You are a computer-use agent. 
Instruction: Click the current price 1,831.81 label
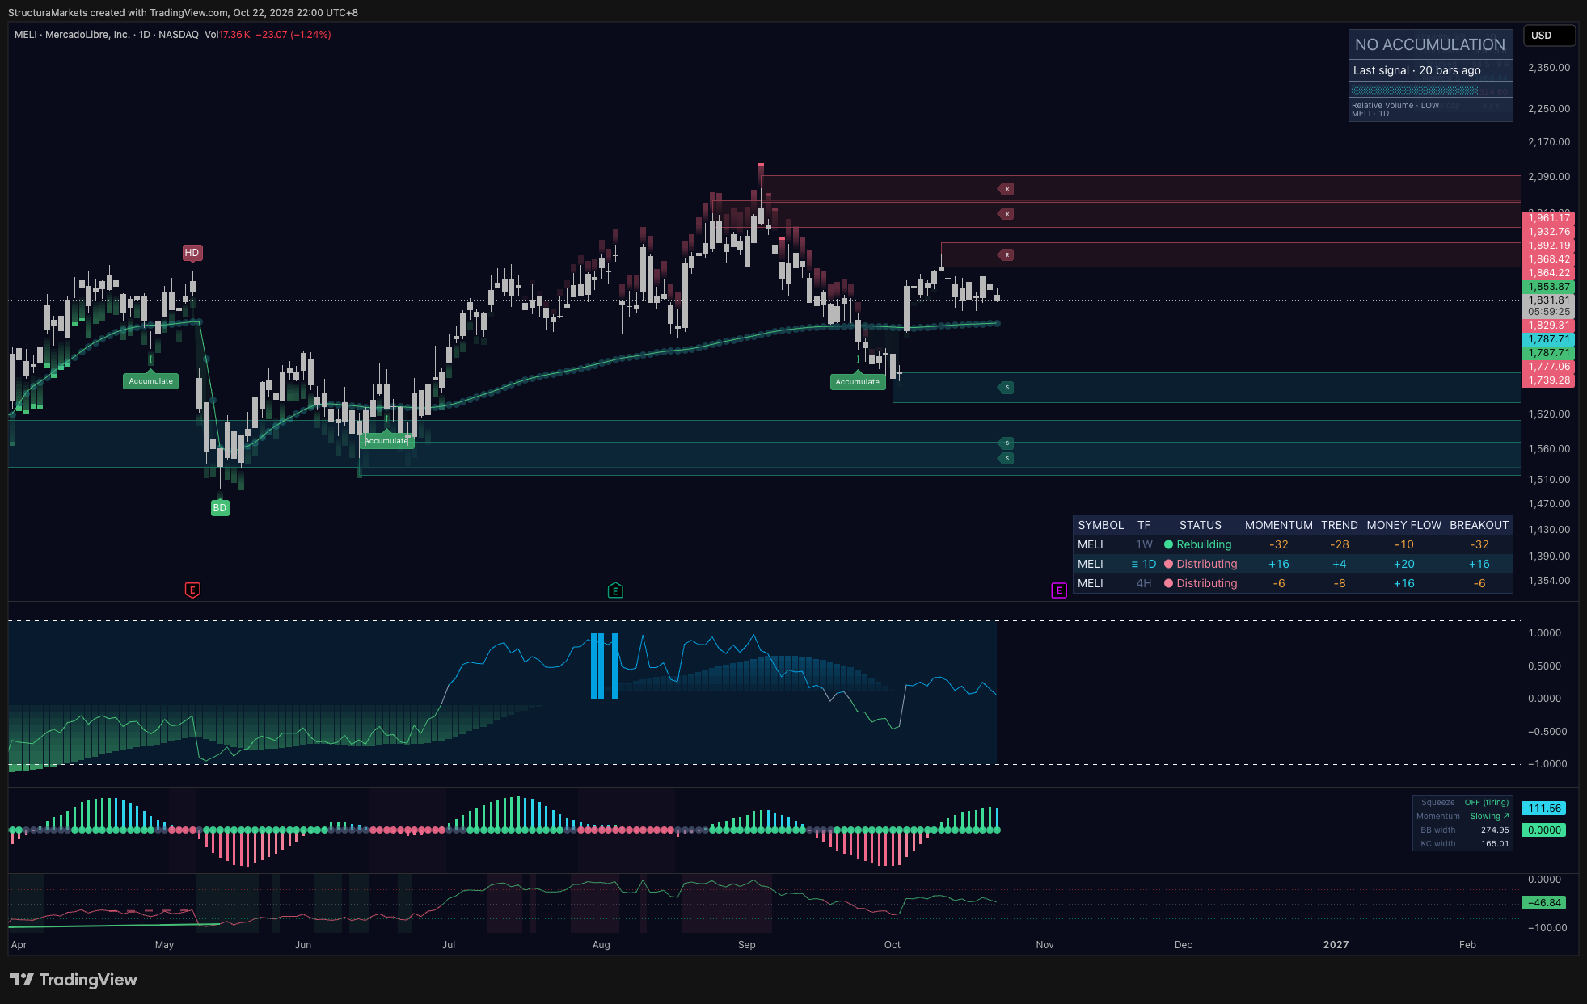(1548, 300)
